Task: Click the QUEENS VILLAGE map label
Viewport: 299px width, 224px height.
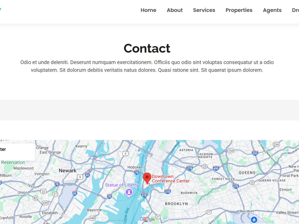Action: click(x=272, y=180)
